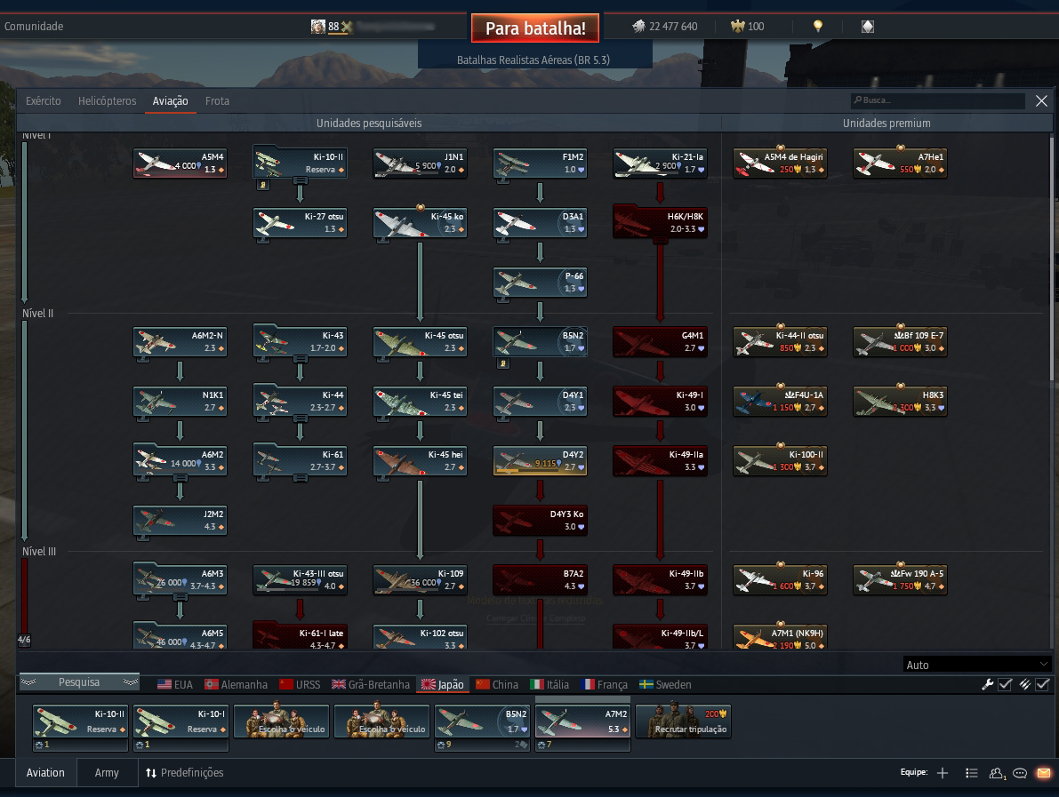Select the locked G4M1 bomber card
The height and width of the screenshot is (797, 1059).
click(x=660, y=341)
